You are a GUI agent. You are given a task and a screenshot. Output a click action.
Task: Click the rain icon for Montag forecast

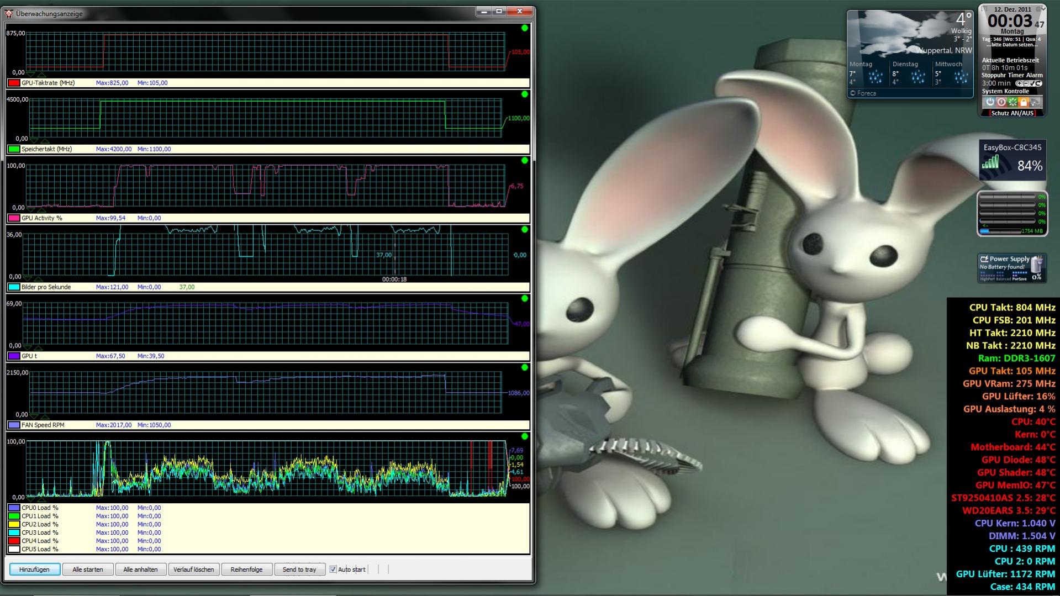876,77
